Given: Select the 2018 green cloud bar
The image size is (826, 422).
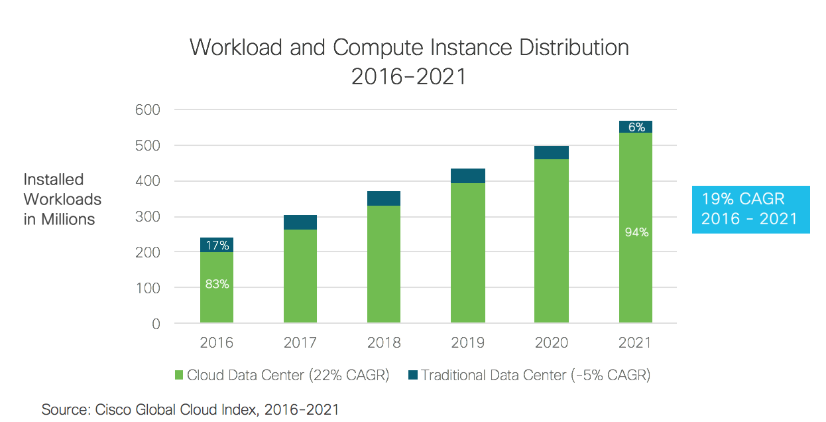Looking at the screenshot, I should pyautogui.click(x=384, y=264).
